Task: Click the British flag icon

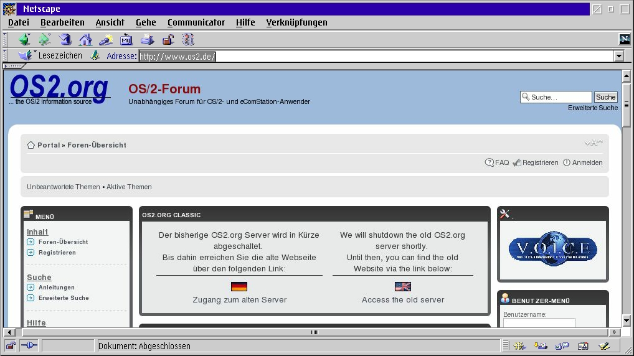Action: 403,286
